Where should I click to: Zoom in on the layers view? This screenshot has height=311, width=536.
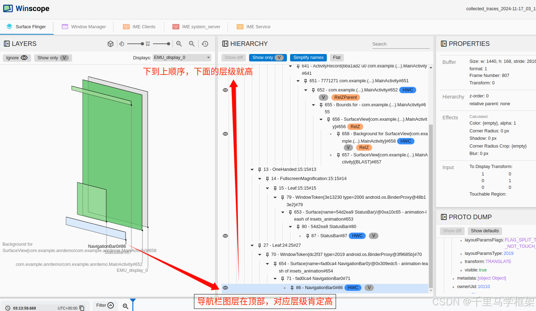pos(179,44)
